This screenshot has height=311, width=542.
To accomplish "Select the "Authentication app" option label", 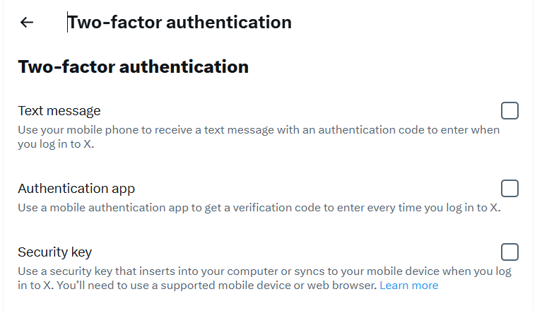I will point(76,189).
